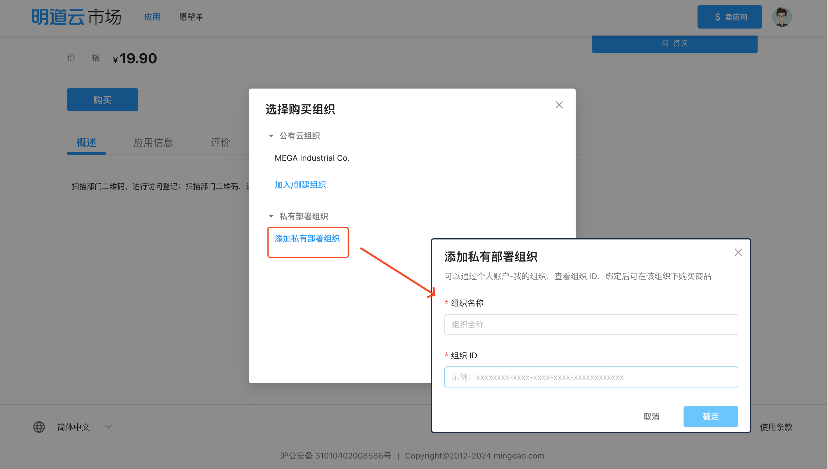Click the 明道云市场 logo
This screenshot has height=469, width=827.
click(76, 17)
